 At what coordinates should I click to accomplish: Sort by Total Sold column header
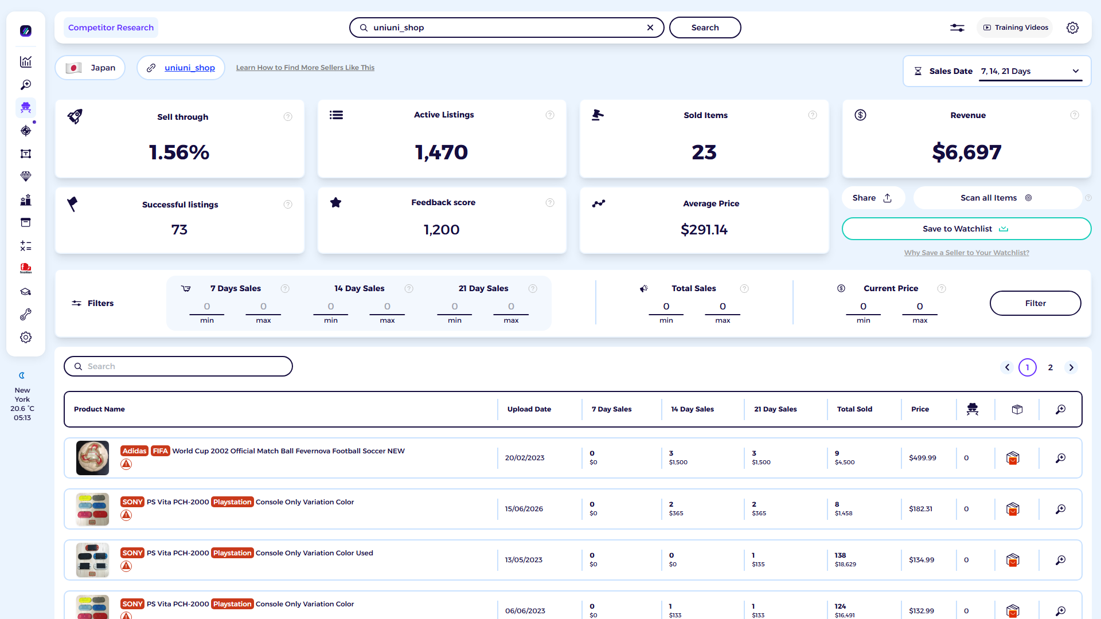coord(854,409)
